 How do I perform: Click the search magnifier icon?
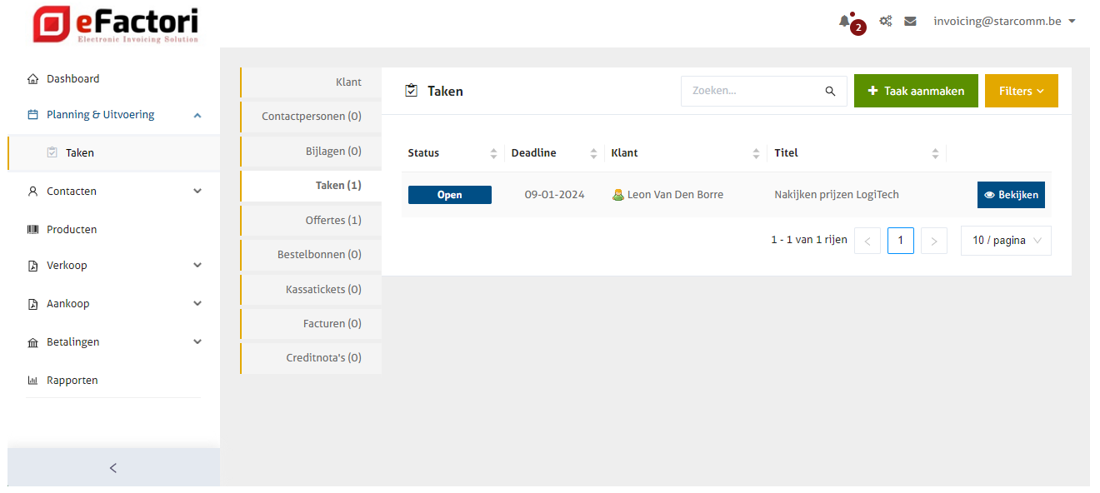(x=830, y=92)
